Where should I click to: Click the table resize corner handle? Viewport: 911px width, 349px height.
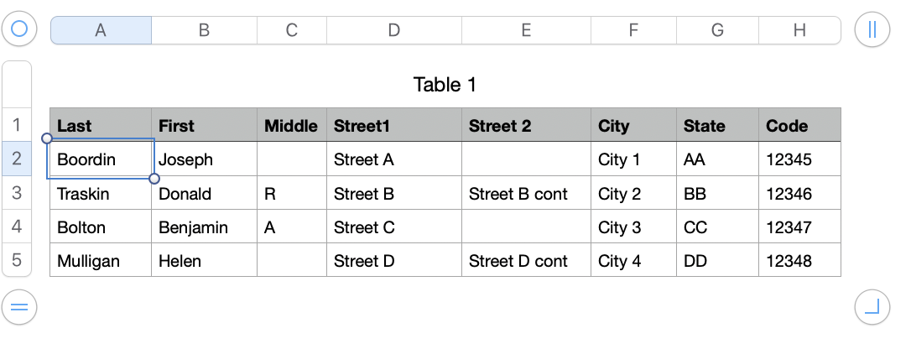872,307
